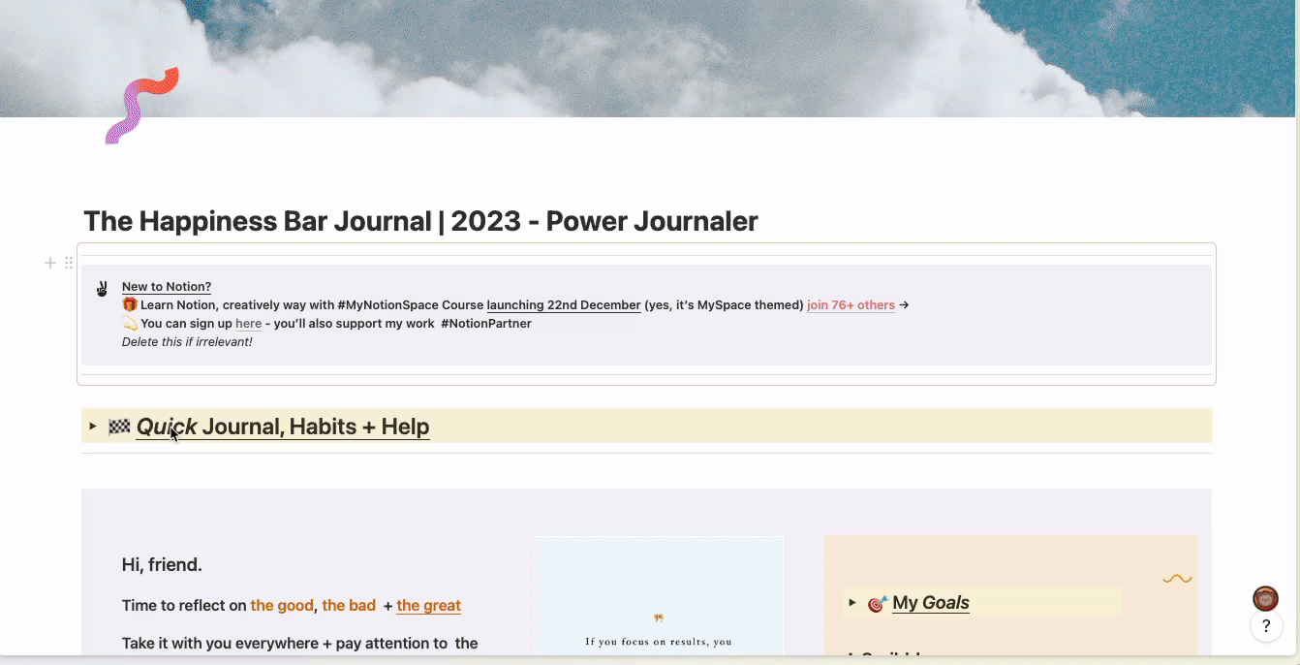The image size is (1300, 665).
Task: Click the yellow squiggle decoration icon
Action: pos(1177,579)
